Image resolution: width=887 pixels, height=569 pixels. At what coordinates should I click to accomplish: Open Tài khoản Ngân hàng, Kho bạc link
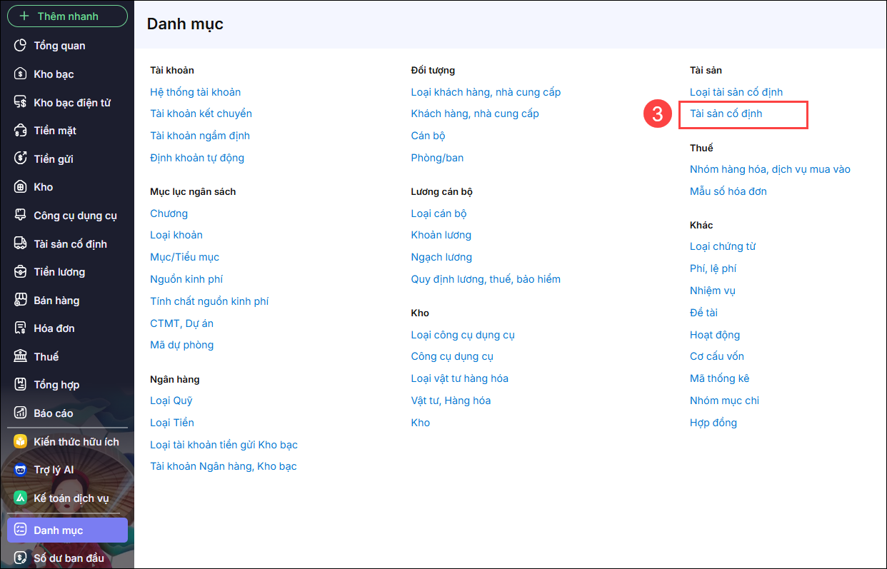[223, 466]
